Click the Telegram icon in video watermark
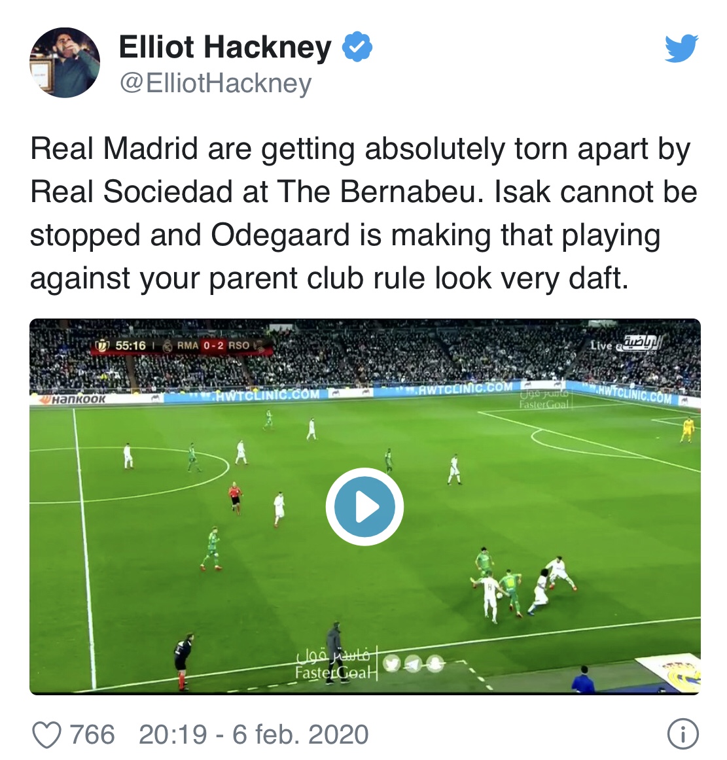This screenshot has height=760, width=727. pos(413,664)
